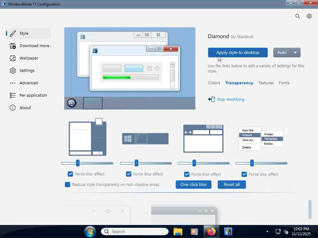This screenshot has width=318, height=238.
Task: Open the Auto dropdown arrow
Action: [296, 53]
